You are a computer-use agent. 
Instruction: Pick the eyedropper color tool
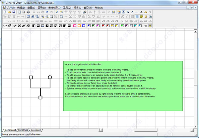(132, 12)
